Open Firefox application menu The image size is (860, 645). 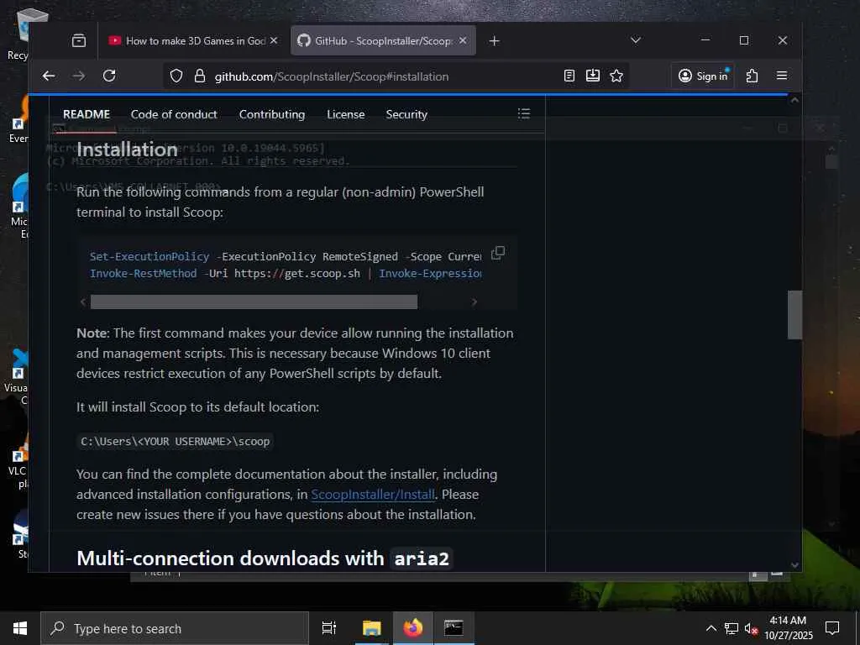click(782, 76)
